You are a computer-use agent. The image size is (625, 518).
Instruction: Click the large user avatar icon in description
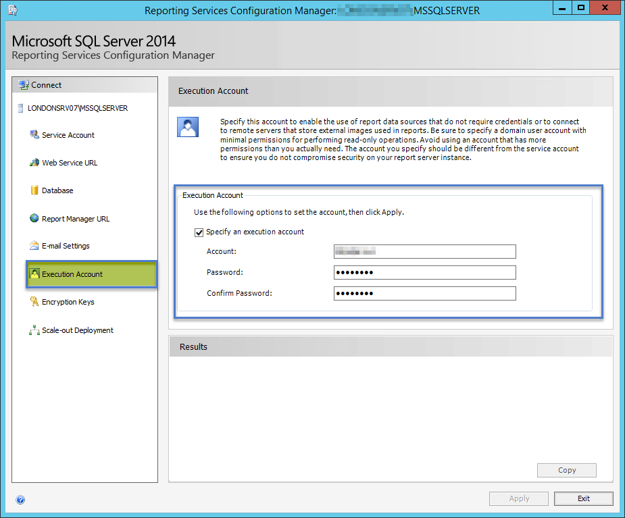tap(188, 127)
